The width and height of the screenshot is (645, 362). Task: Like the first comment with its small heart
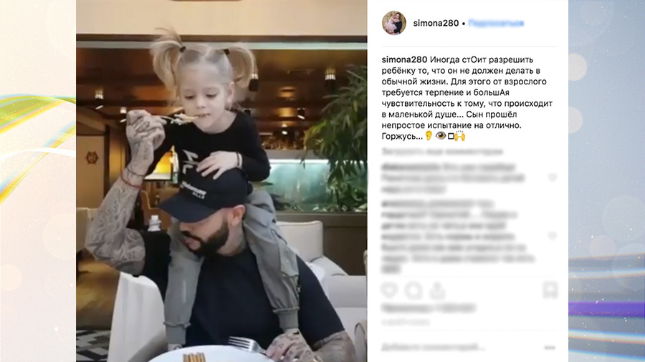click(552, 177)
